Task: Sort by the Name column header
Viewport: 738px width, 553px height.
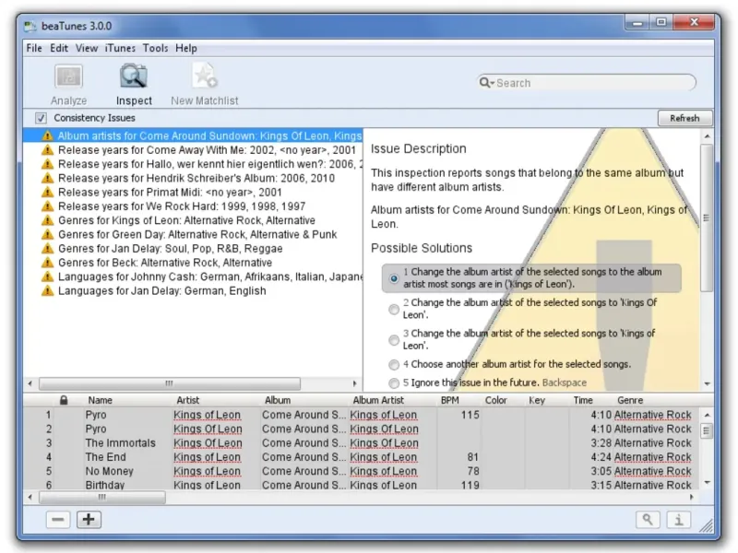Action: [100, 400]
